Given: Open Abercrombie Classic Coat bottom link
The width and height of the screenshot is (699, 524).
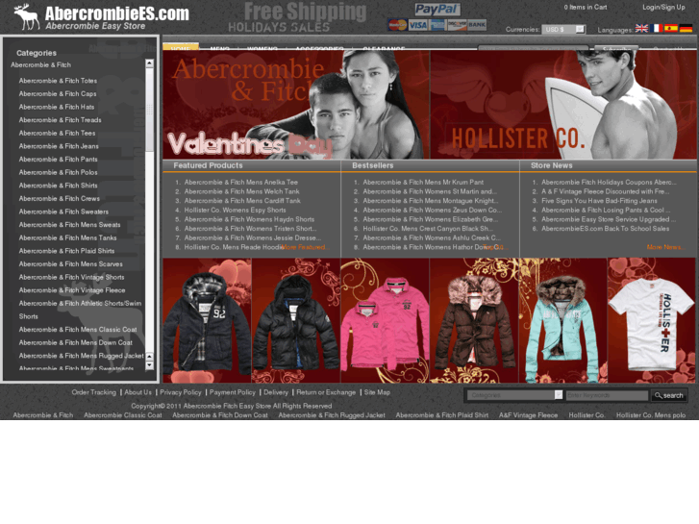Looking at the screenshot, I should [x=123, y=415].
